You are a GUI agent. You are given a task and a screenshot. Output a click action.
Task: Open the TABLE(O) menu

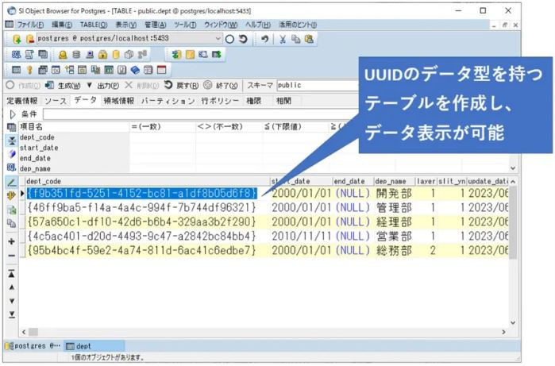click(x=94, y=25)
